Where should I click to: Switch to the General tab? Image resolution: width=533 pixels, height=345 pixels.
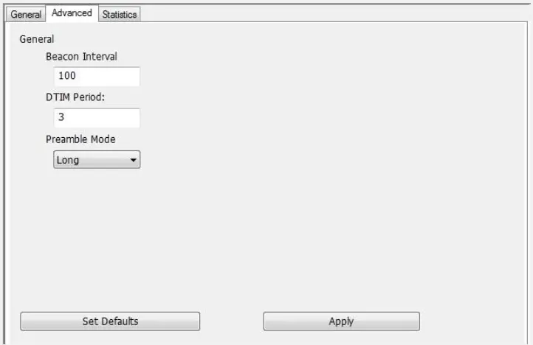click(26, 14)
